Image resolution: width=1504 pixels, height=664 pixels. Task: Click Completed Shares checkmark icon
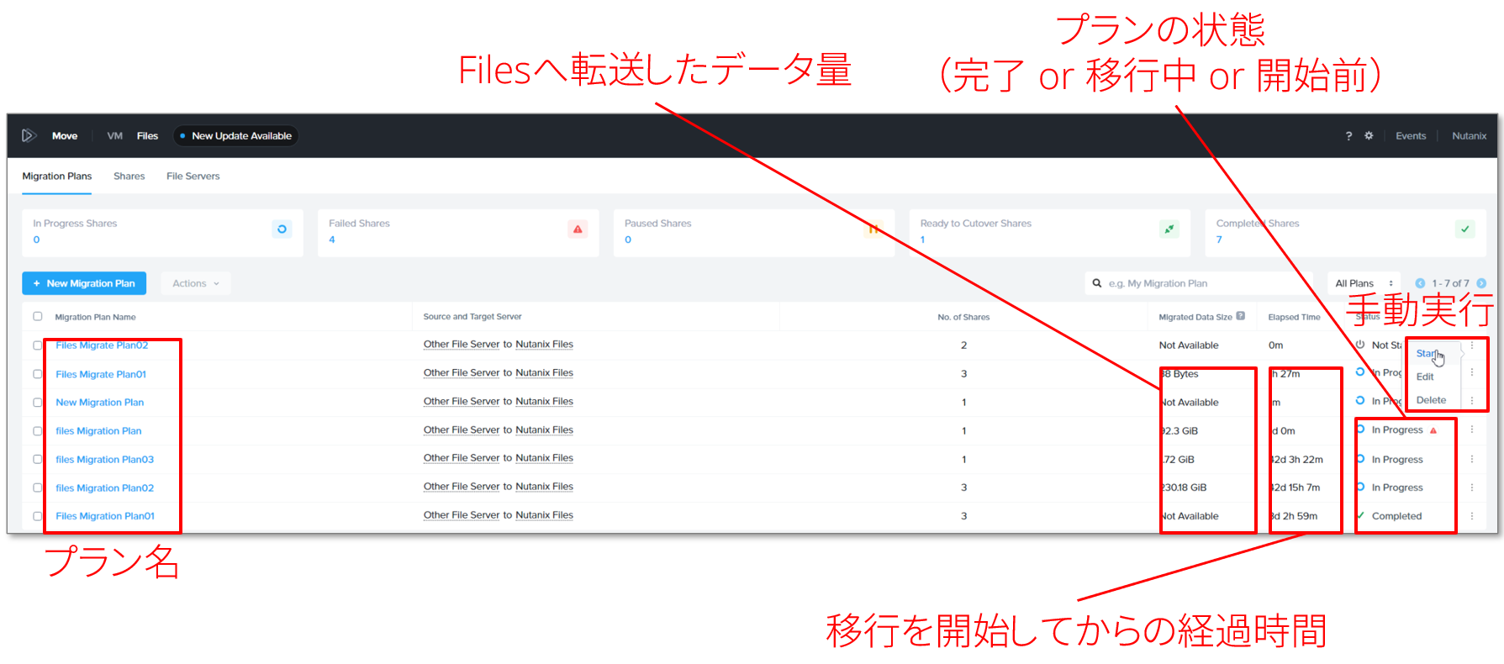[1465, 229]
